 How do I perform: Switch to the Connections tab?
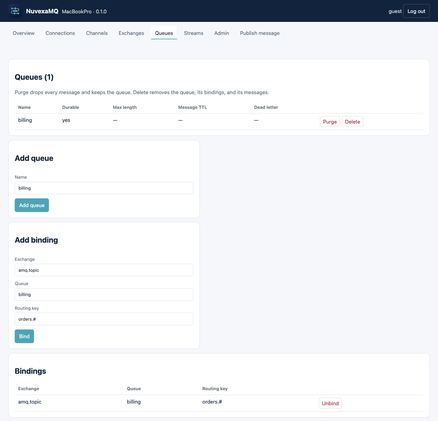[60, 33]
